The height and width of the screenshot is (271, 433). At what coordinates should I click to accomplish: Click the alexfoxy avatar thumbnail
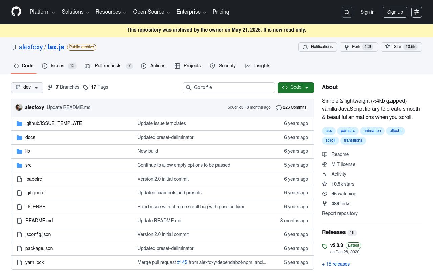point(19,107)
